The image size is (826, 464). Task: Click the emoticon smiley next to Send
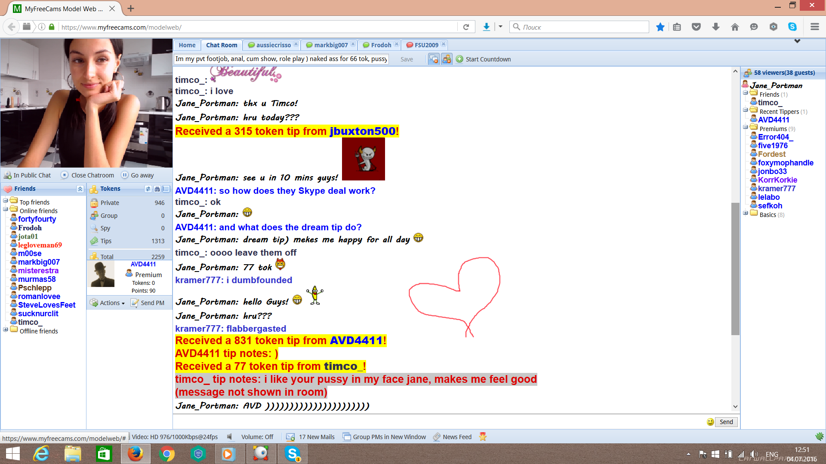click(710, 422)
